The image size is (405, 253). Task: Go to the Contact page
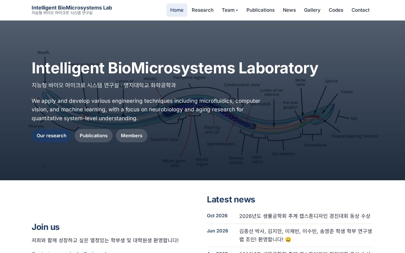click(360, 10)
